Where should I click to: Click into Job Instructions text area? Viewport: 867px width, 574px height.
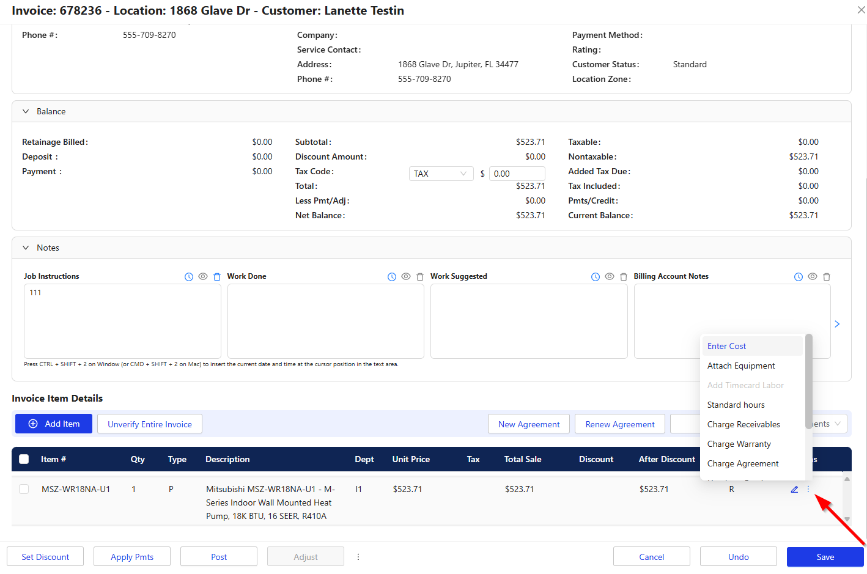point(122,321)
